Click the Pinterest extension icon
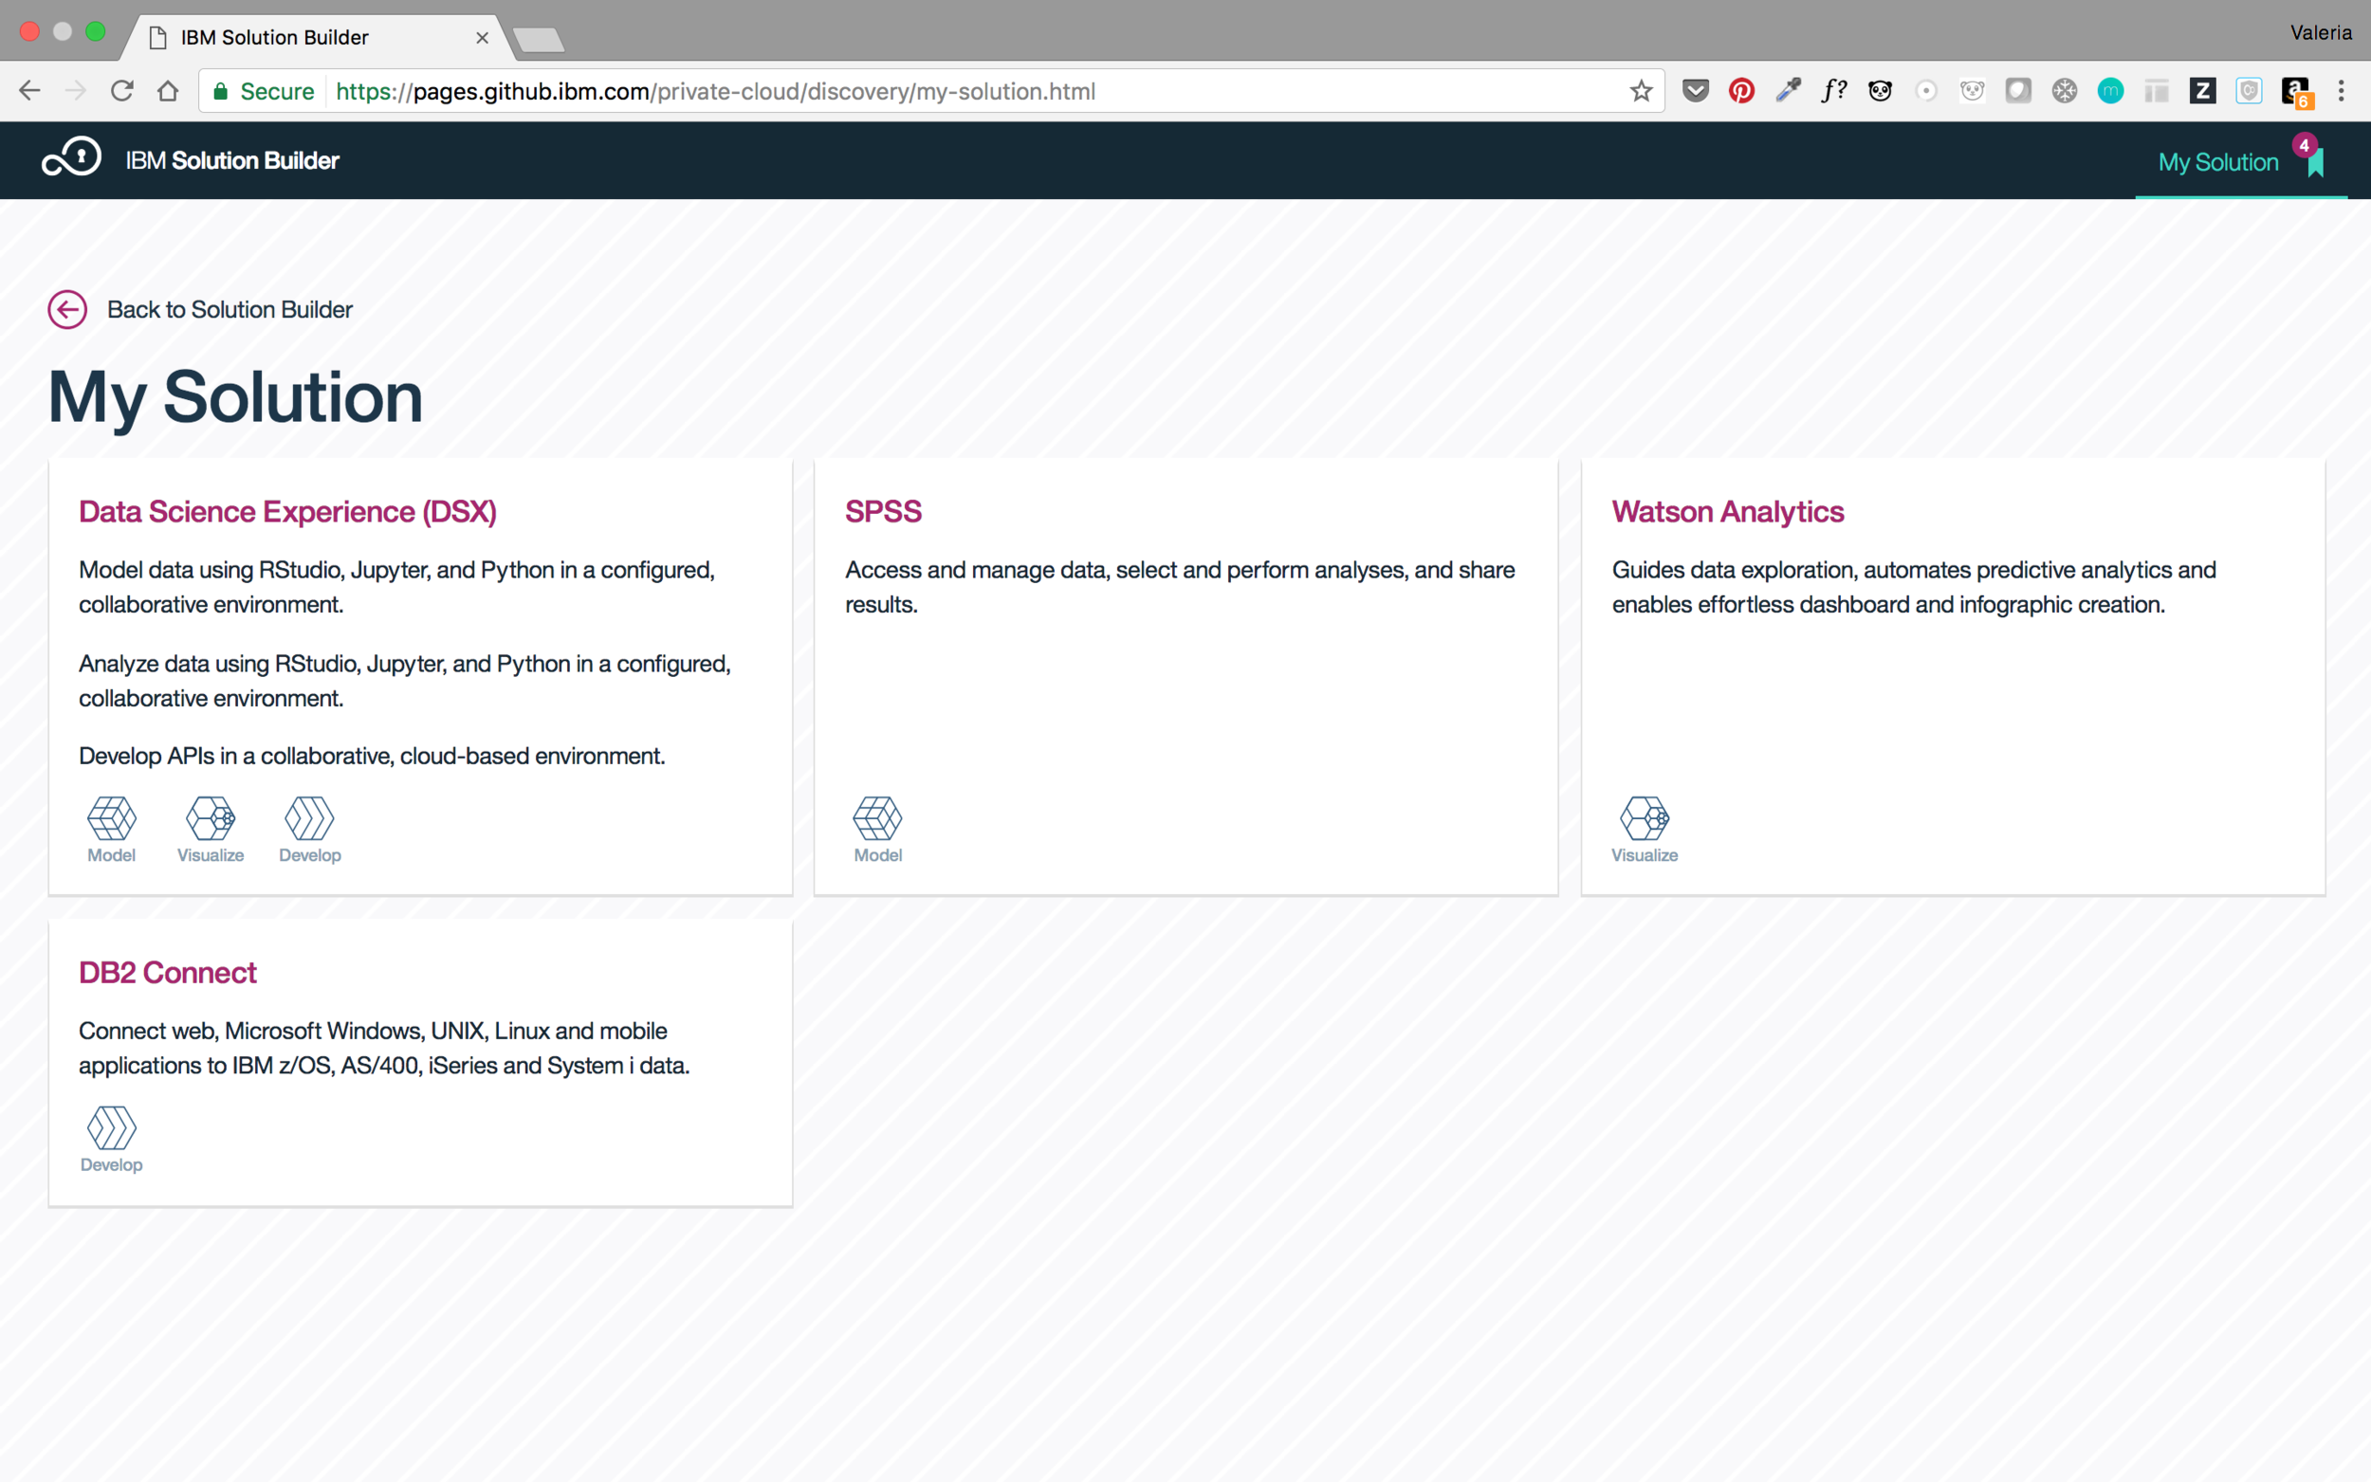2371x1482 pixels. pyautogui.click(x=1740, y=91)
